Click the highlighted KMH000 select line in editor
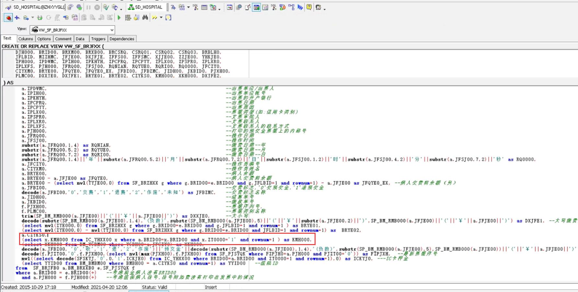Screen dimensions: 578x292 point(167,240)
